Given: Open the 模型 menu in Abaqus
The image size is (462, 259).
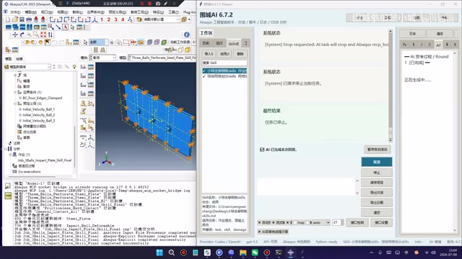Looking at the screenshot, I should [x=30, y=12].
